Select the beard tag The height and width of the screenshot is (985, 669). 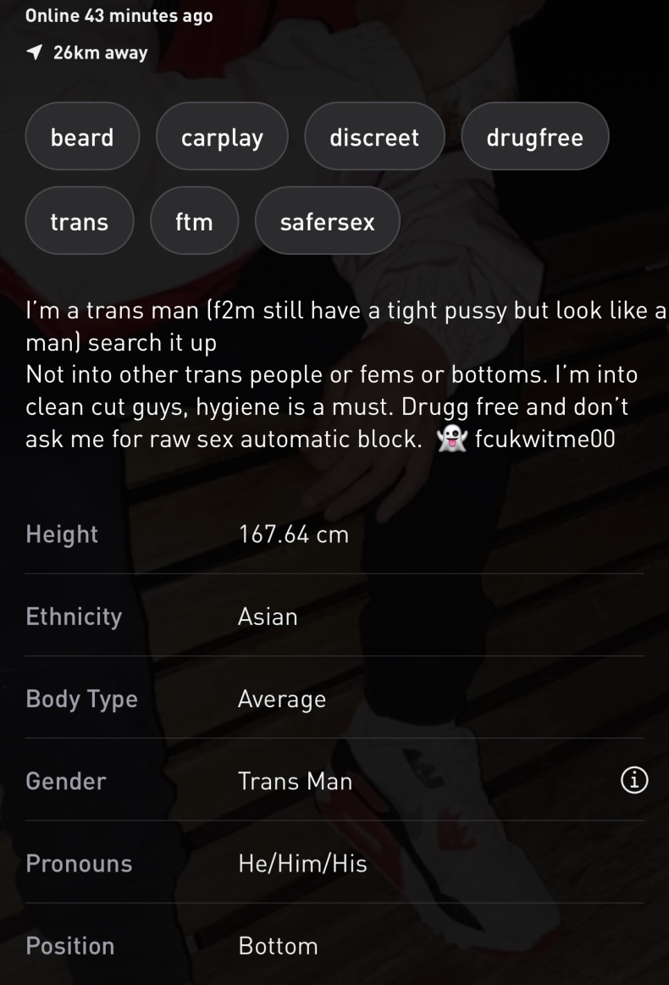(82, 137)
